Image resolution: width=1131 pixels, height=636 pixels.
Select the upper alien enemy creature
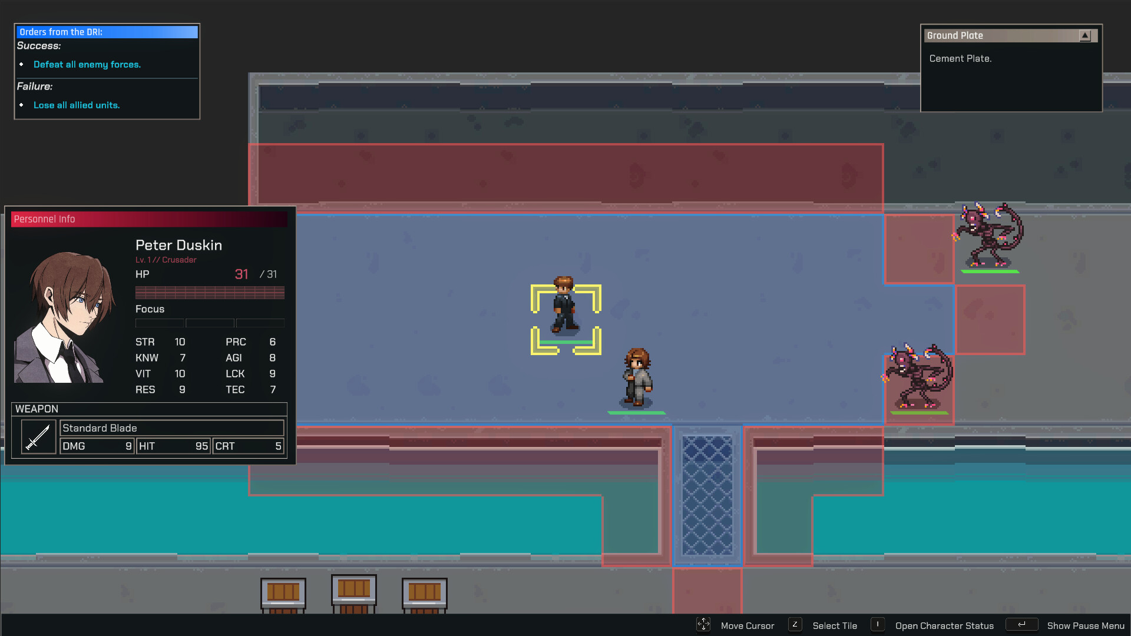[x=990, y=236]
